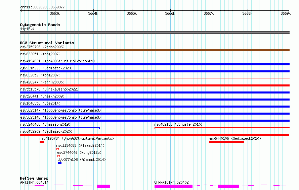Click the 3663k ruler label

[x=55, y=13]
